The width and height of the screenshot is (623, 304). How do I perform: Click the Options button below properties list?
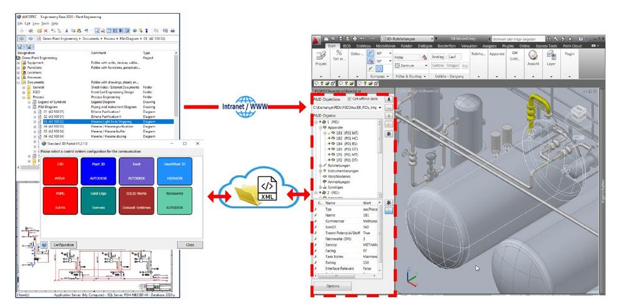[x=333, y=286]
